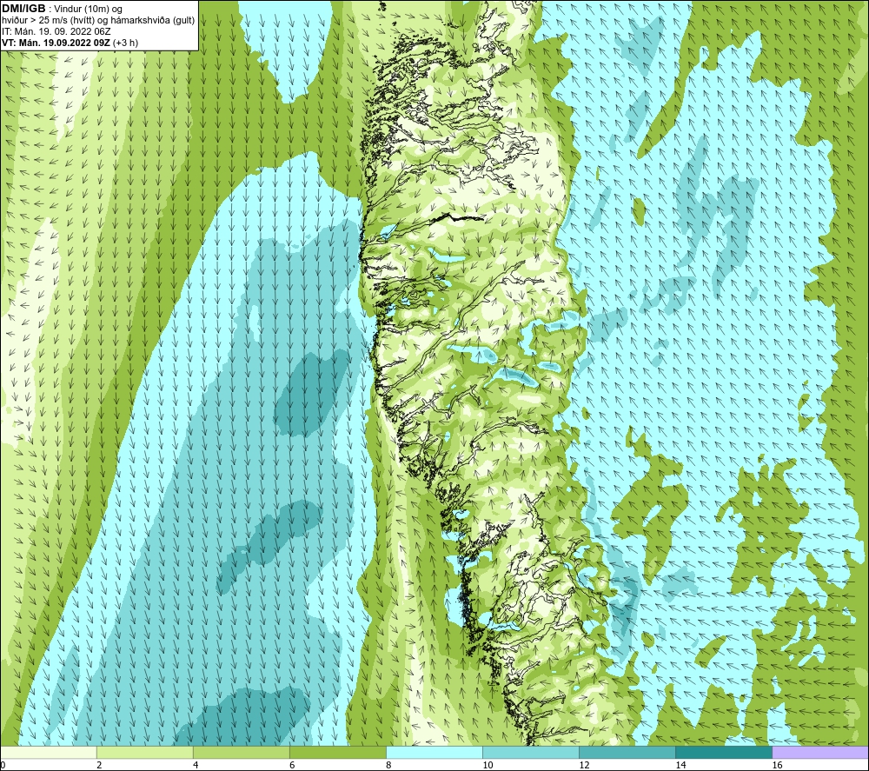Click the 0-2 m/s pale legend swatch
869x771 pixels.
(49, 752)
